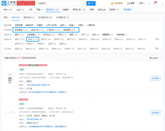Switch to the 风险 9 tab
This screenshot has height=131, width=165.
(x=39, y=10)
